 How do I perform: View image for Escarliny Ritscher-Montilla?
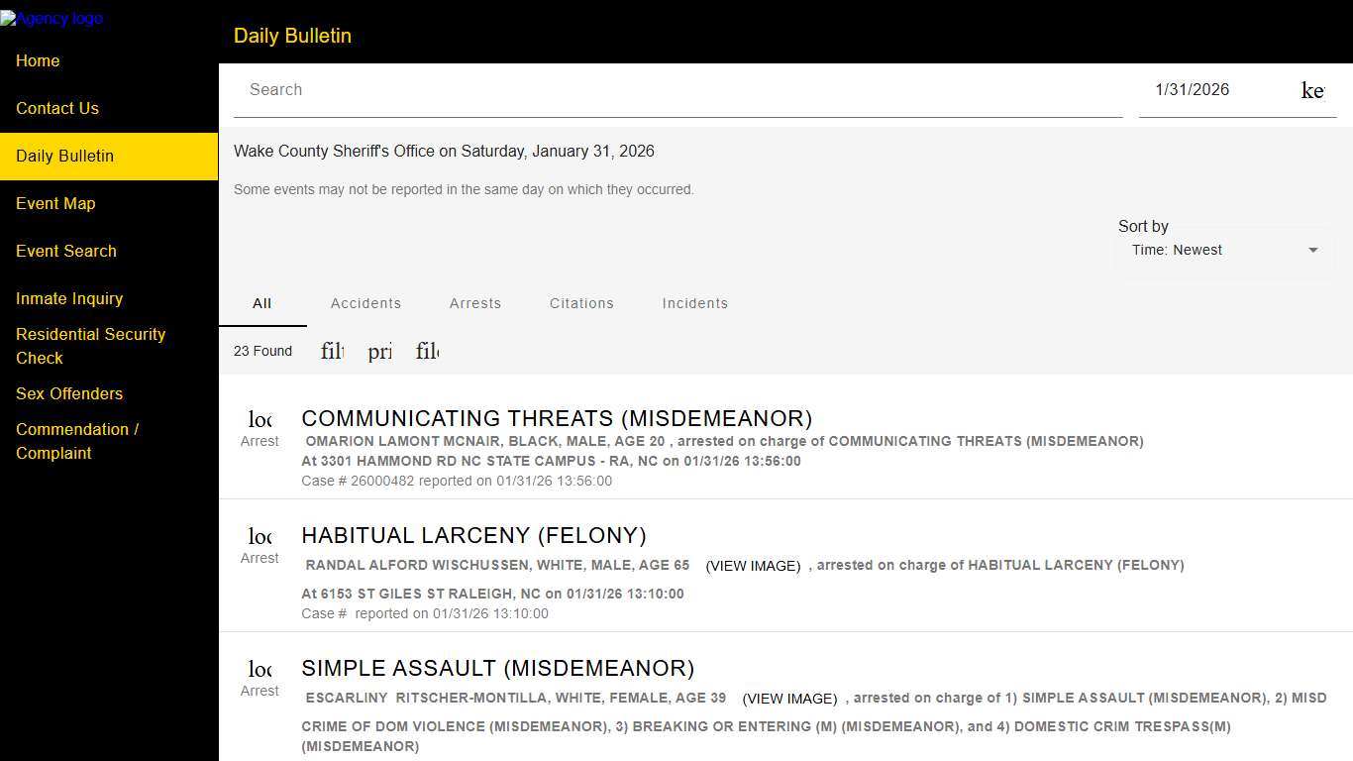point(789,699)
